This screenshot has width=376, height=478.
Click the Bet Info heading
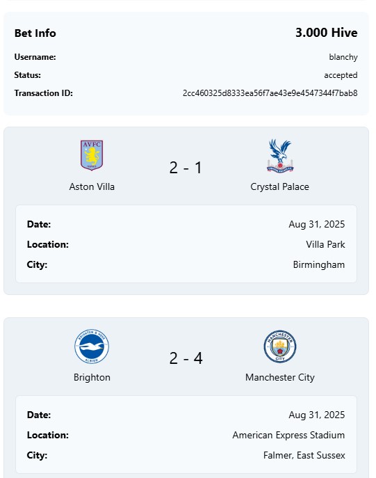click(35, 33)
